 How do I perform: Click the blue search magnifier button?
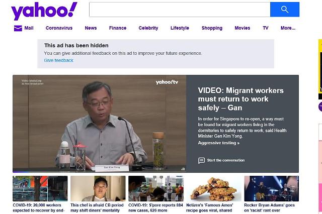click(285, 10)
